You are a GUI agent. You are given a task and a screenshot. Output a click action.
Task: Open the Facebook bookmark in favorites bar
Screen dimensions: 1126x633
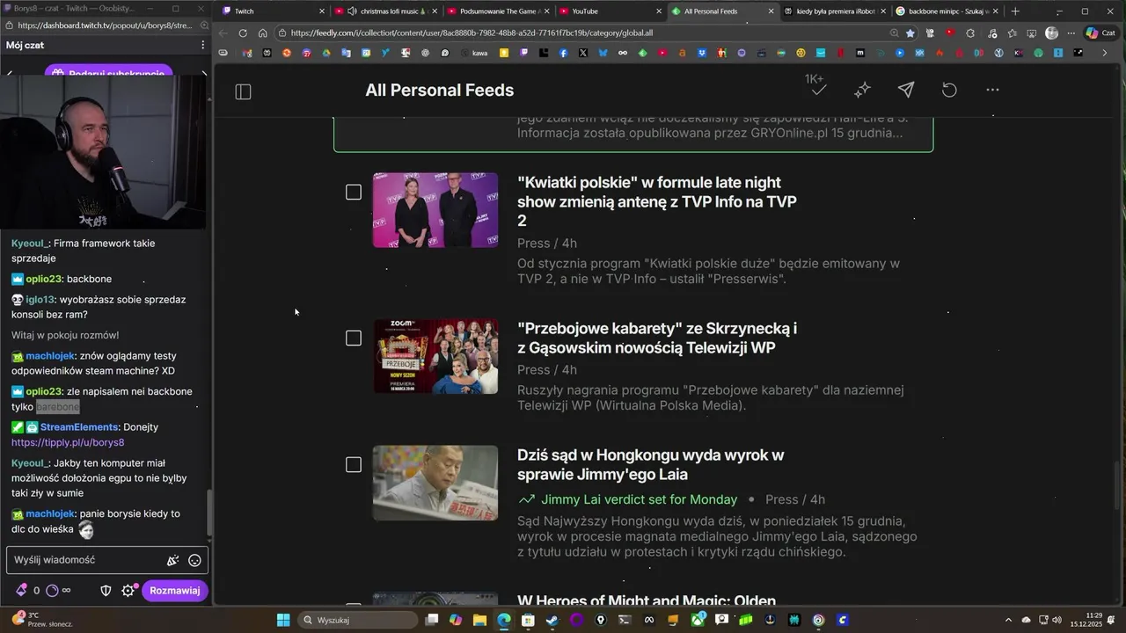pyautogui.click(x=563, y=53)
